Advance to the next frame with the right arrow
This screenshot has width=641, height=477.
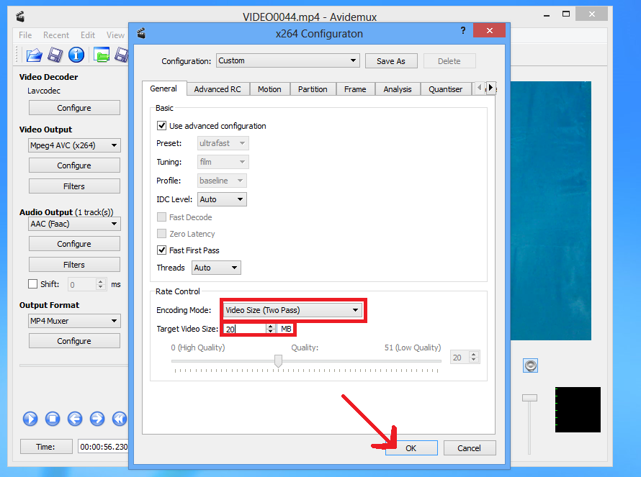(x=97, y=419)
